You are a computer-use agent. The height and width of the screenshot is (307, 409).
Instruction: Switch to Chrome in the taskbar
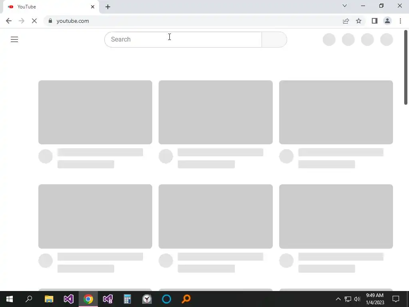coord(88,299)
